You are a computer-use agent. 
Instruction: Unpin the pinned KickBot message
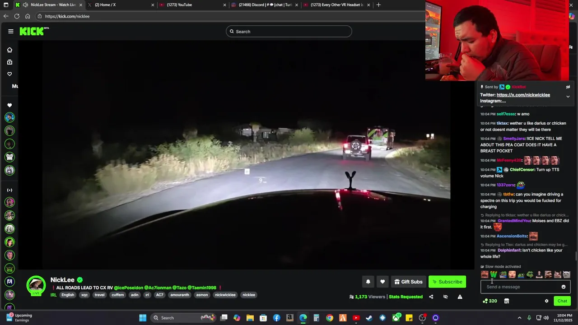point(568,87)
